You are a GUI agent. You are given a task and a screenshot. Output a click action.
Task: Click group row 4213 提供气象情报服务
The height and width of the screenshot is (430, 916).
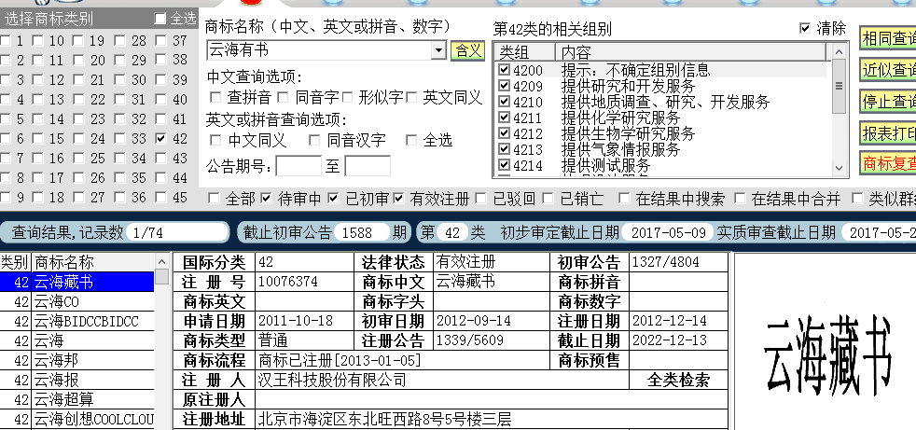662,149
